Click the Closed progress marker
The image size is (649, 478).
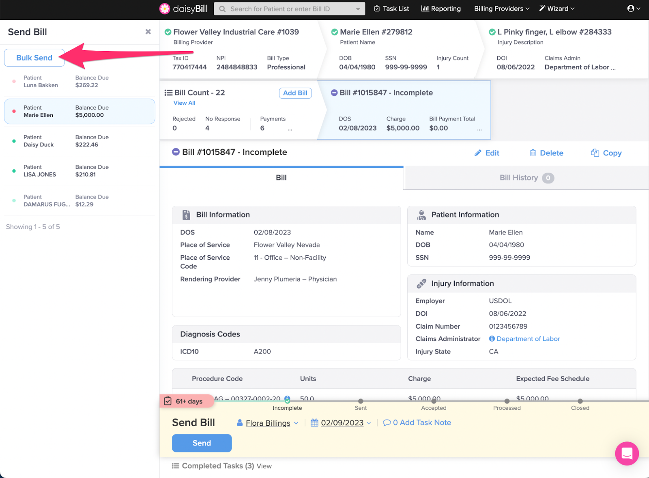pyautogui.click(x=580, y=401)
